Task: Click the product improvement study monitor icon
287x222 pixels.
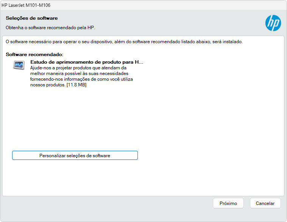Action: (x=19, y=65)
